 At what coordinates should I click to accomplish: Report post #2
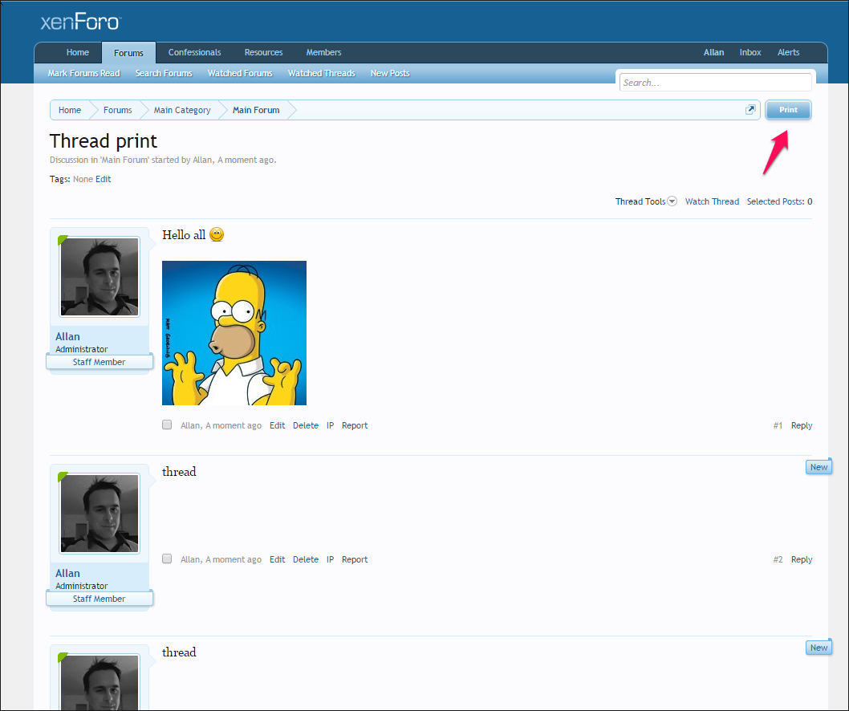pos(355,559)
